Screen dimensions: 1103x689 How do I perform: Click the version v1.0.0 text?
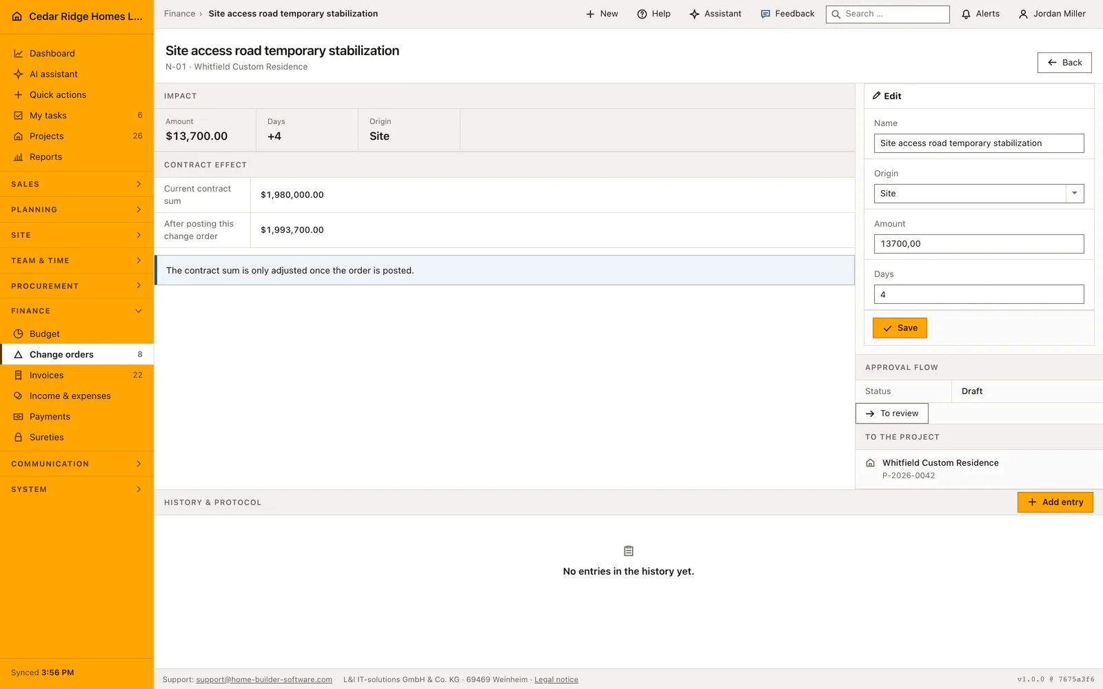click(x=1031, y=679)
